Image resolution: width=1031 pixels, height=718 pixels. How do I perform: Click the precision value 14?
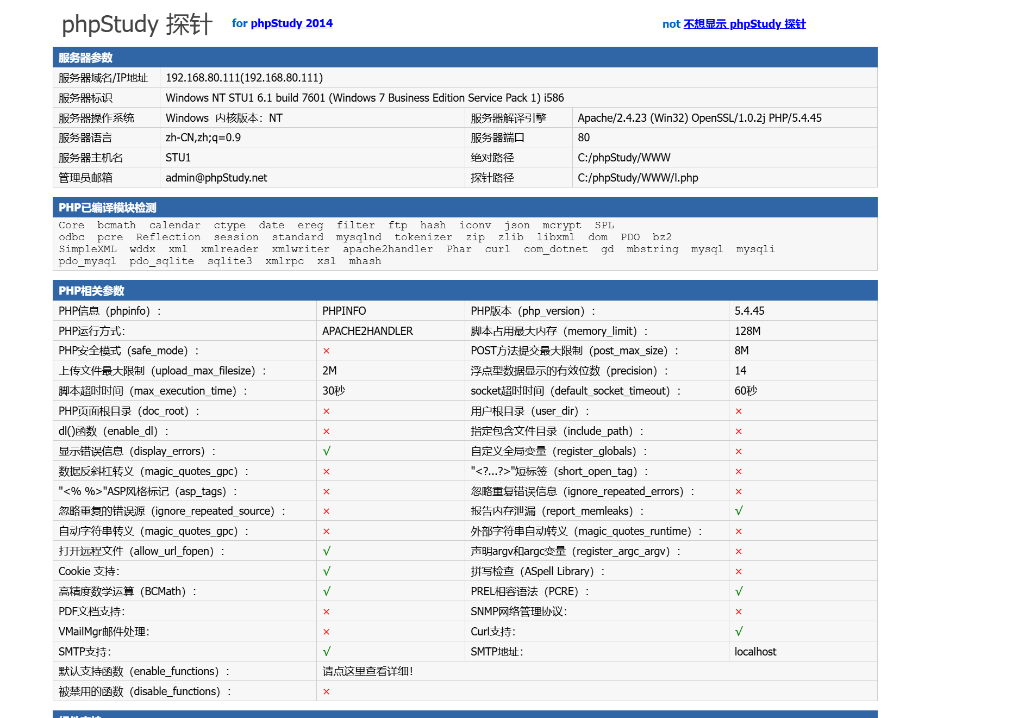tap(740, 371)
